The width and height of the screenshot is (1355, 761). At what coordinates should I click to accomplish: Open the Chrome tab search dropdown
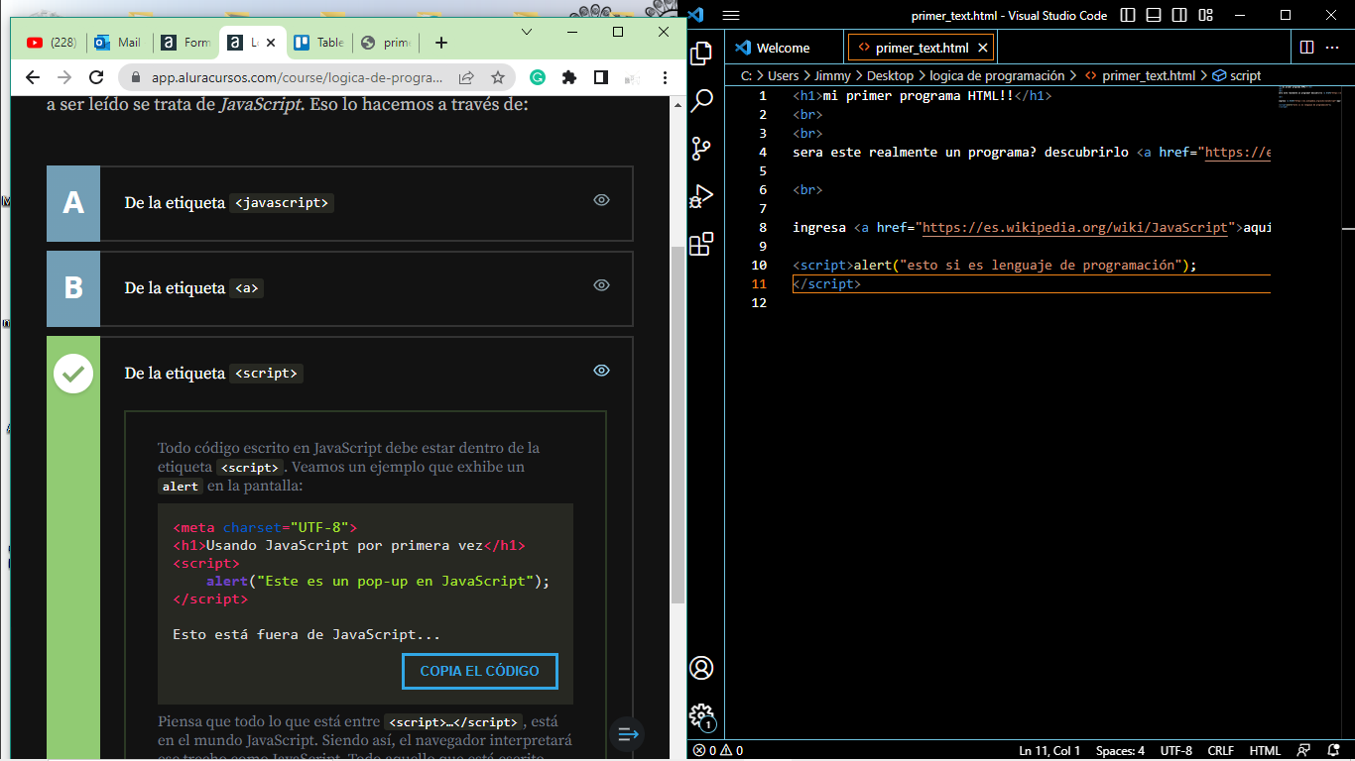527,32
